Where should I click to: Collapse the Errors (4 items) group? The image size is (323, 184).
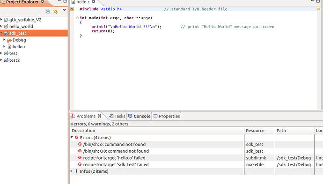coord(72,137)
